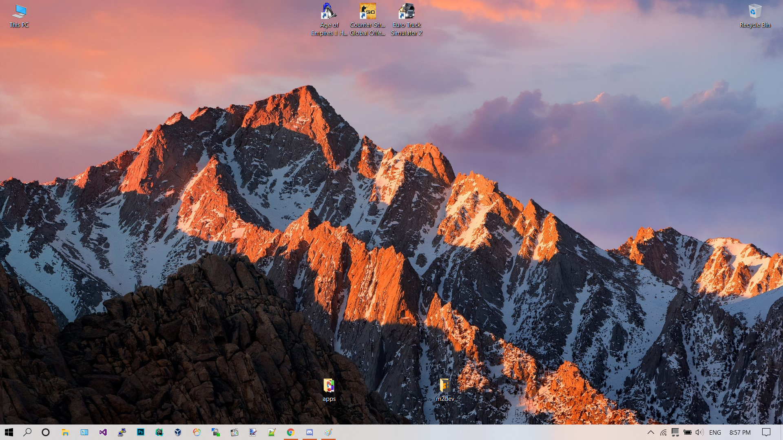Select the Euro Truck Simulator 2 shortcut
This screenshot has height=440, width=783.
(407, 20)
